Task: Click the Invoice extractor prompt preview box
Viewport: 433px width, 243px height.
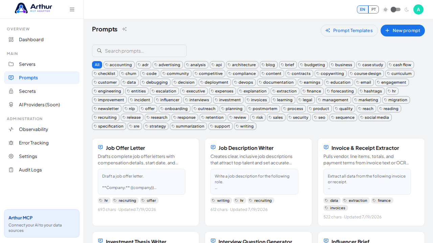Action: (367, 182)
